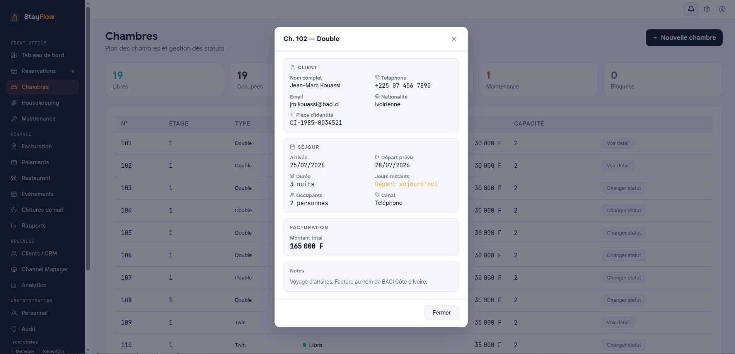
Task: Click the note about BACI Côte d'Ivoire
Action: point(358,282)
